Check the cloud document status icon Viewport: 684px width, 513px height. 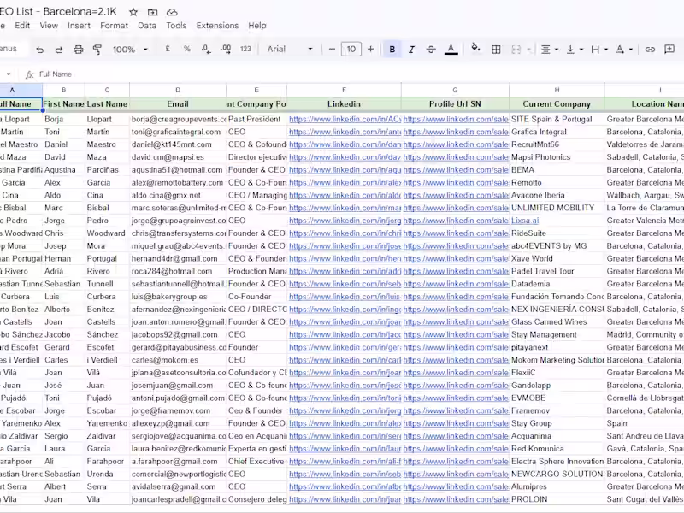172,12
